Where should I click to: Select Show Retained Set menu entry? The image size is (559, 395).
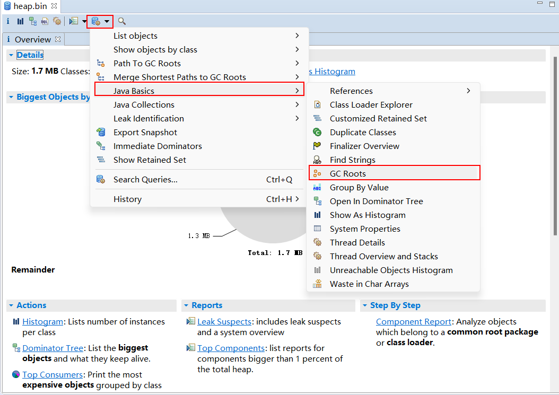[199, 160]
